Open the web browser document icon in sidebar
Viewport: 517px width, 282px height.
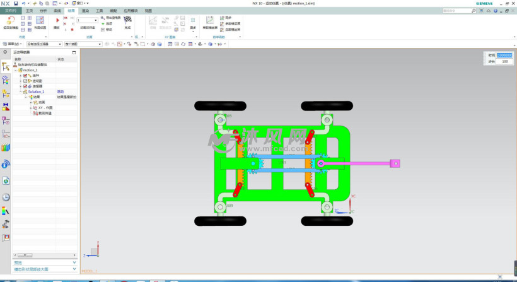point(6,180)
